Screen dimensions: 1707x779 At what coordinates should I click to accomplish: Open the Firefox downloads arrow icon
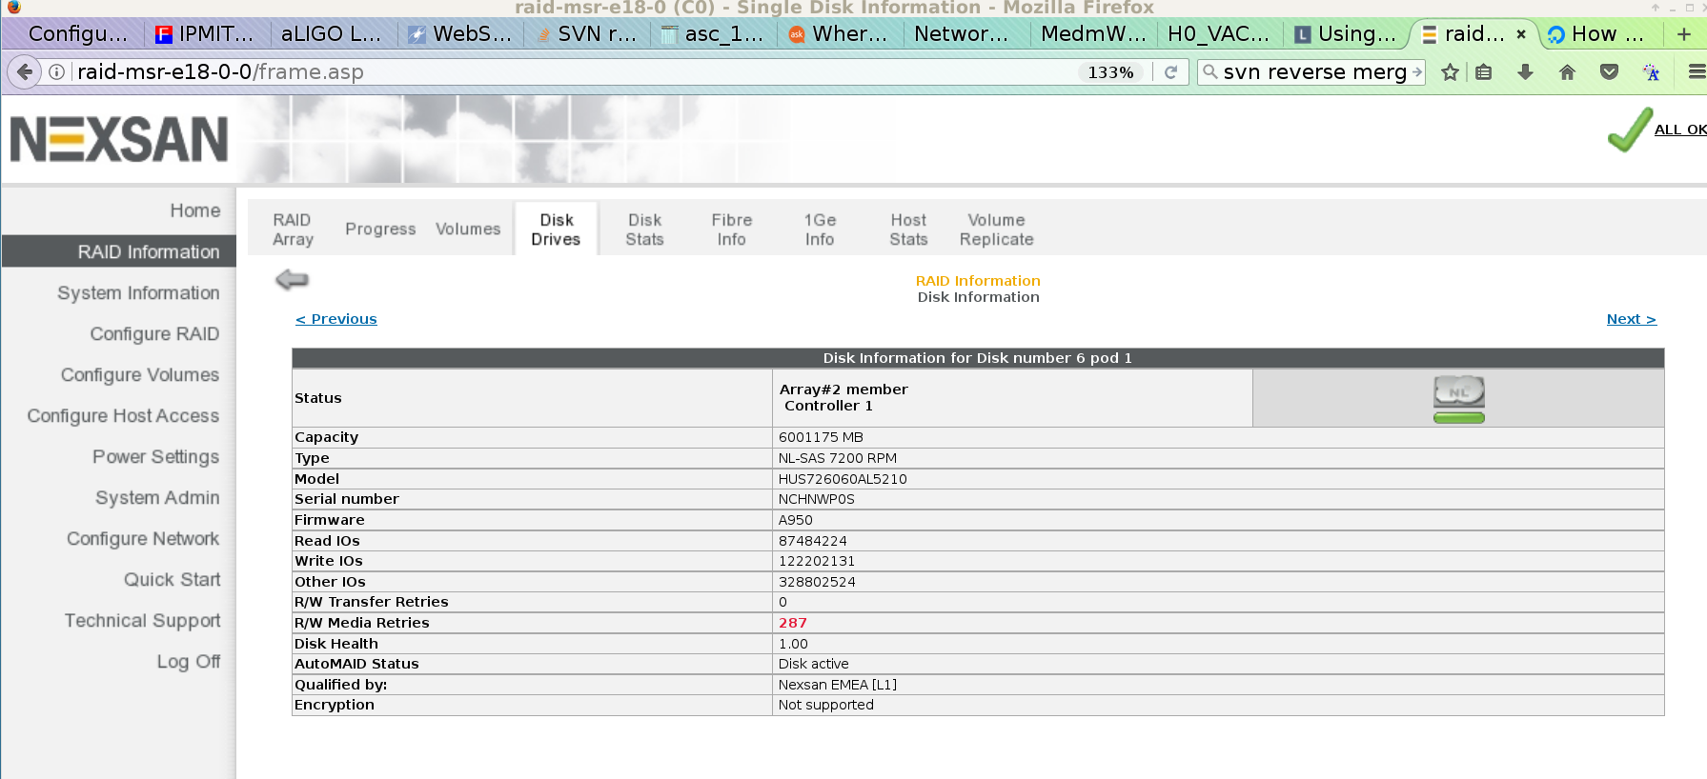point(1525,72)
